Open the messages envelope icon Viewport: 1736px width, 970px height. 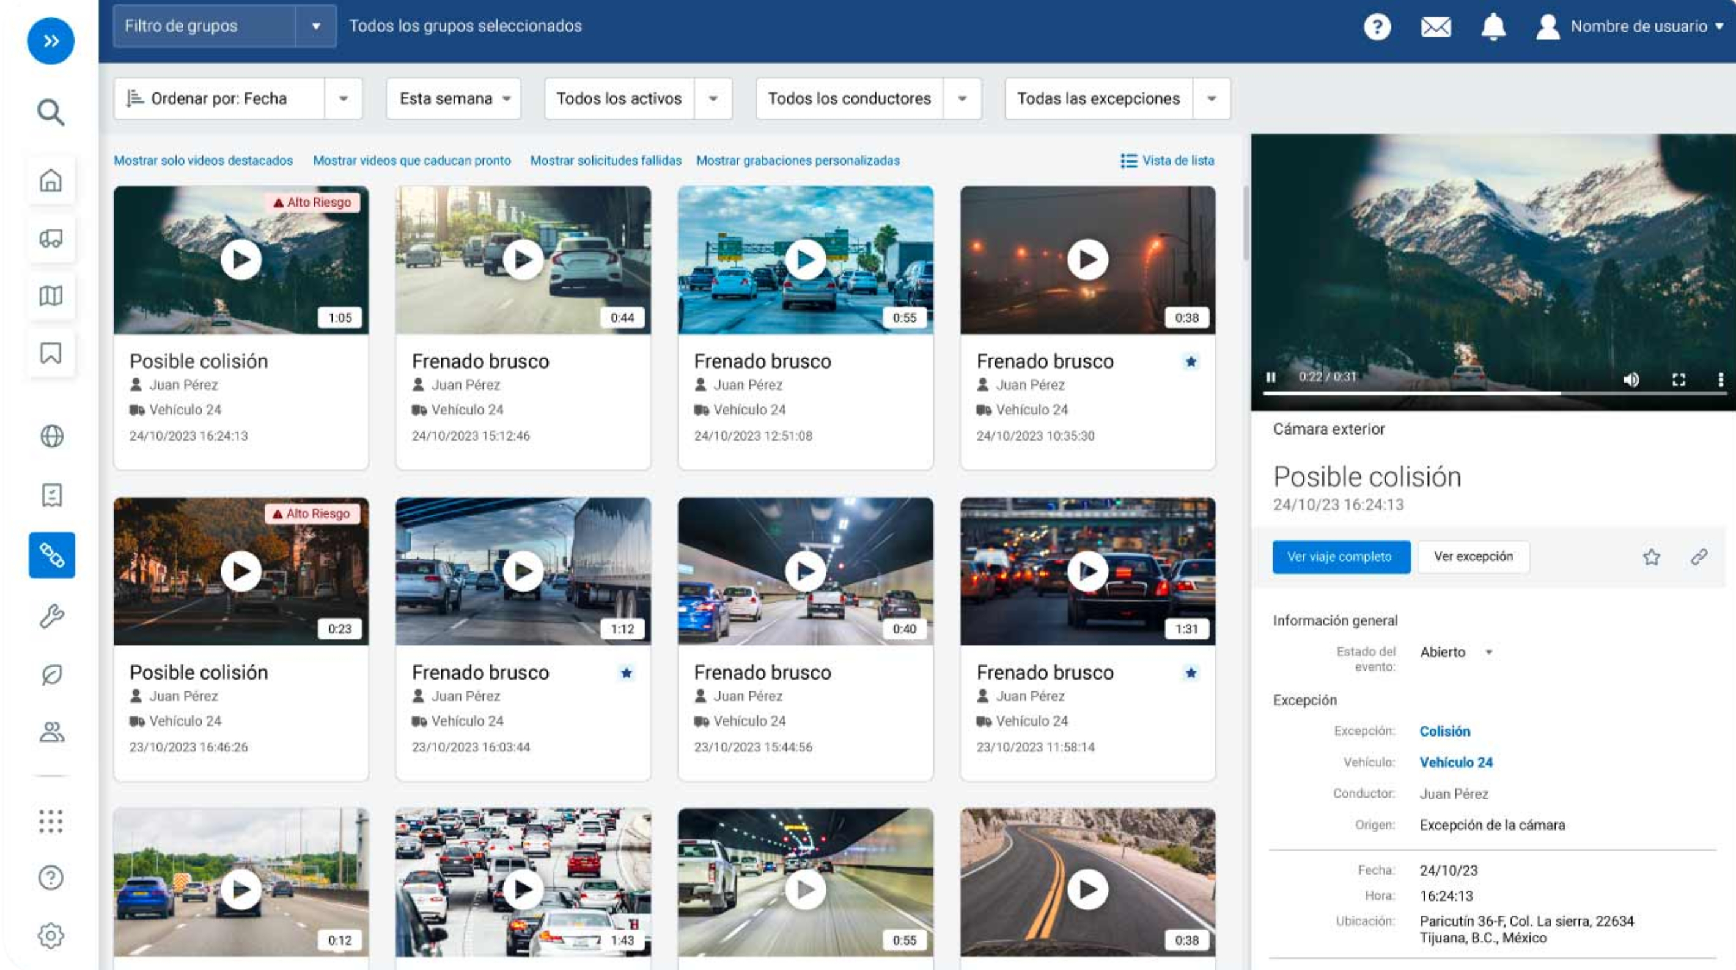[x=1435, y=27]
